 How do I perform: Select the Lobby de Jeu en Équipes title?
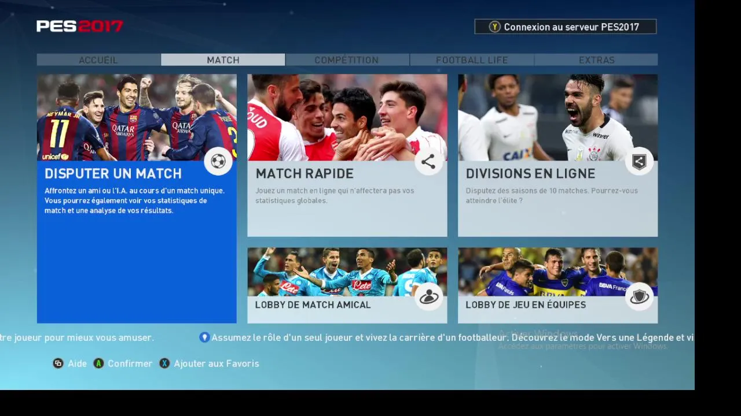pos(526,304)
